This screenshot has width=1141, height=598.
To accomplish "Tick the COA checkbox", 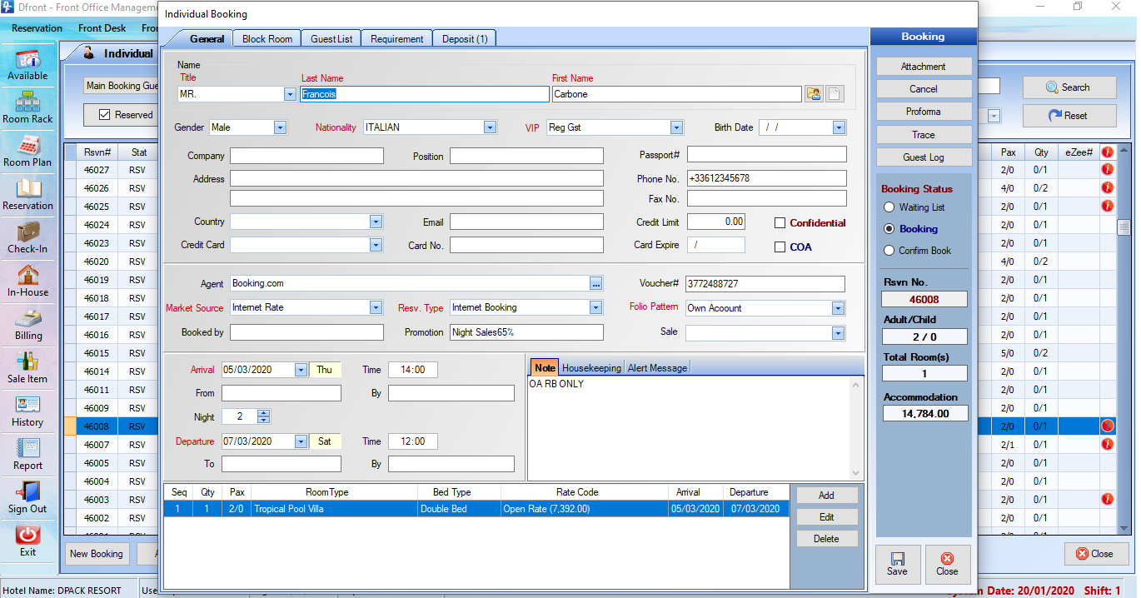I will click(780, 247).
